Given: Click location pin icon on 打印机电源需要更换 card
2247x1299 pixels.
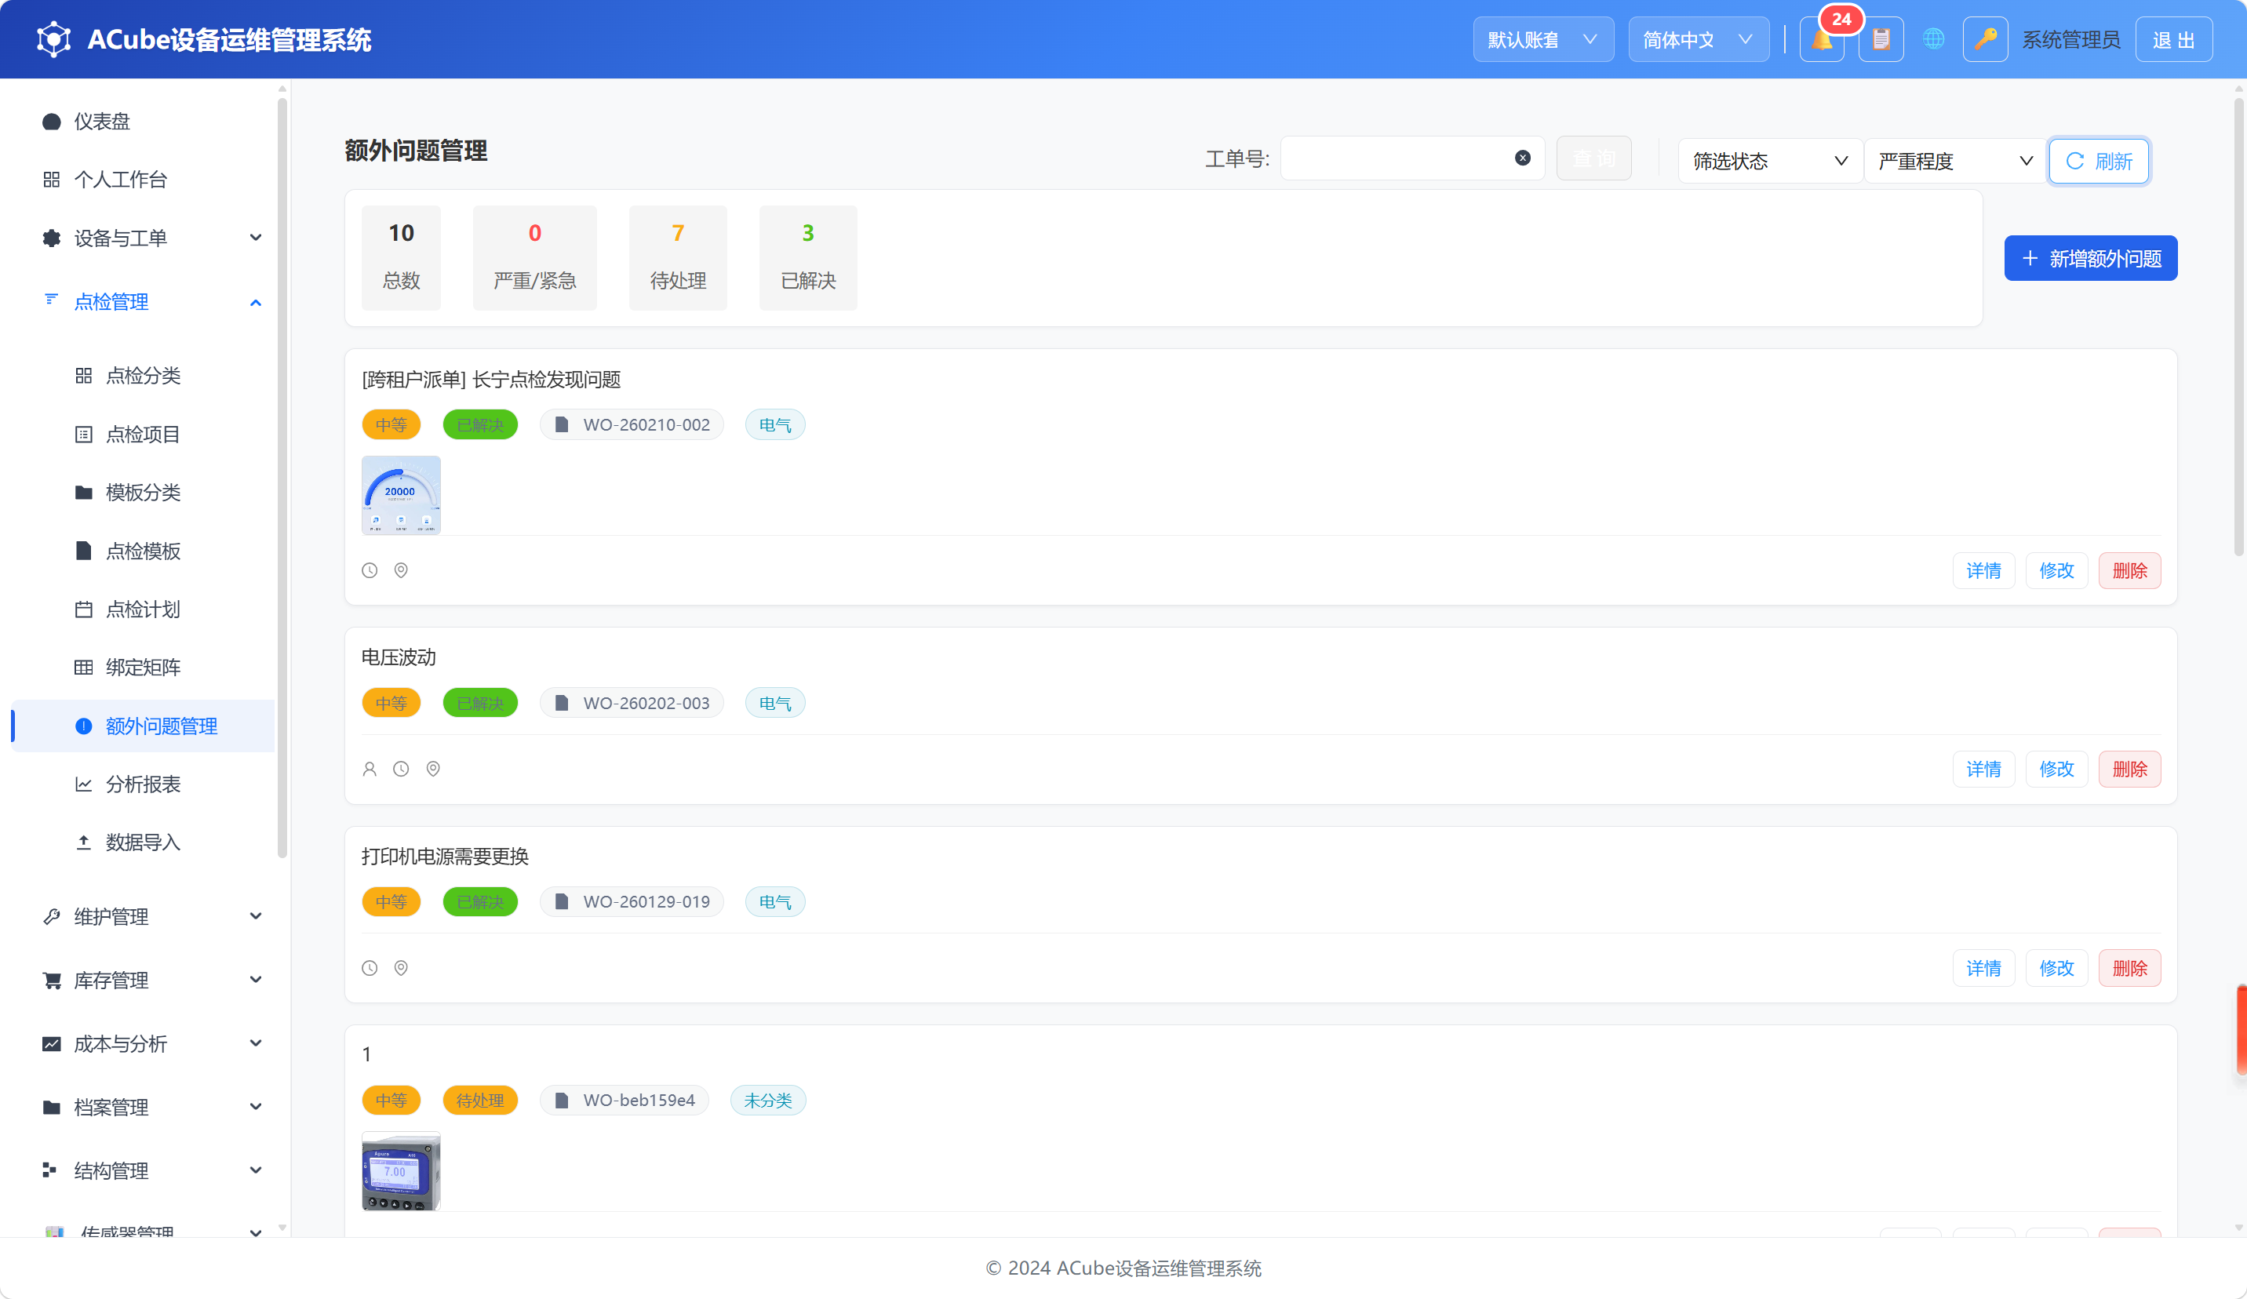Looking at the screenshot, I should [401, 968].
